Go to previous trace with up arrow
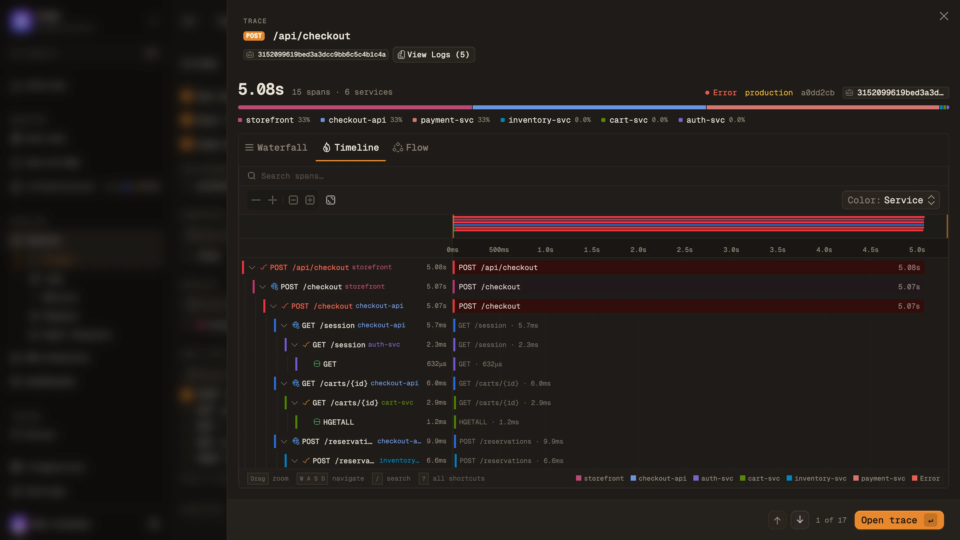 pos(777,520)
